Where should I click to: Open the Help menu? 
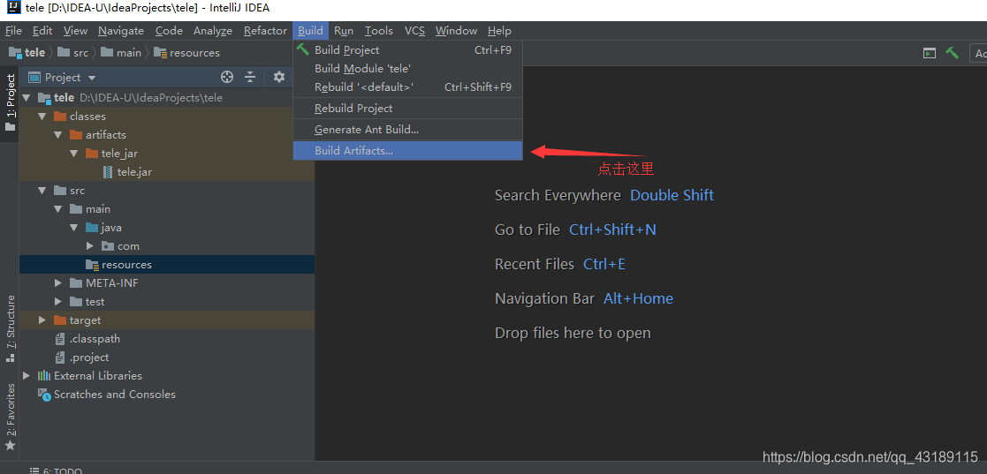(499, 30)
